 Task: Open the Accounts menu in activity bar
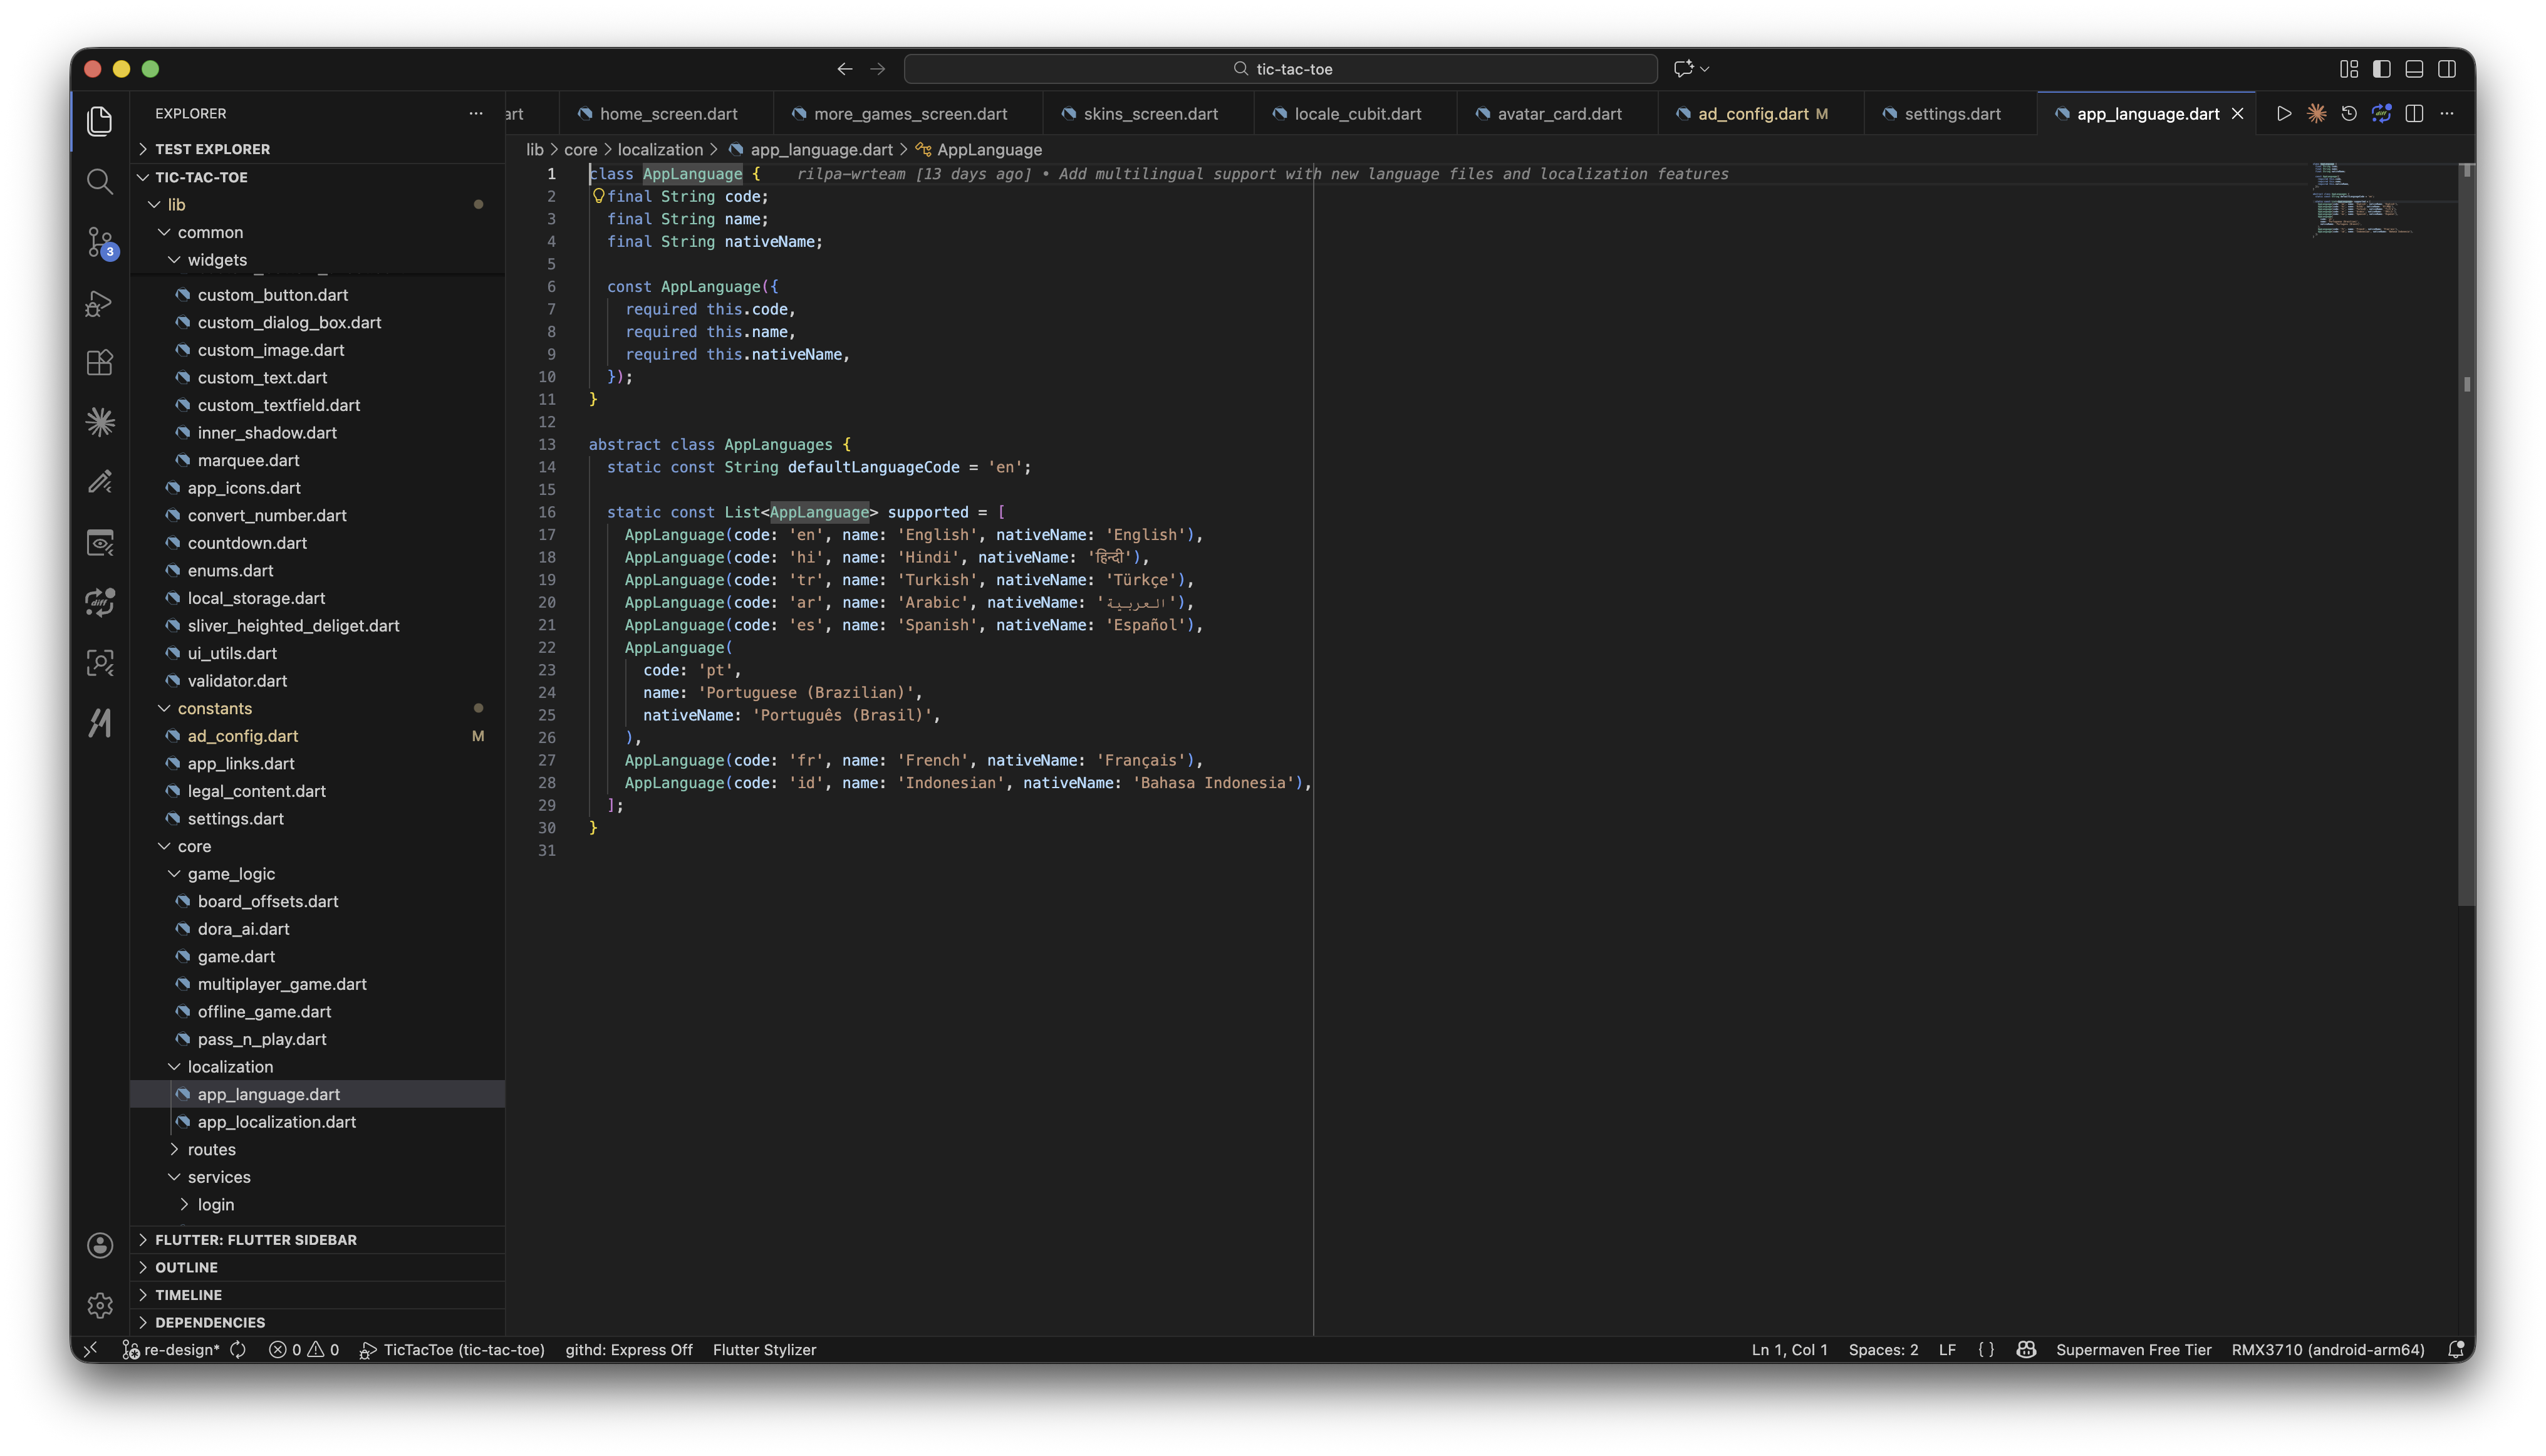point(99,1245)
